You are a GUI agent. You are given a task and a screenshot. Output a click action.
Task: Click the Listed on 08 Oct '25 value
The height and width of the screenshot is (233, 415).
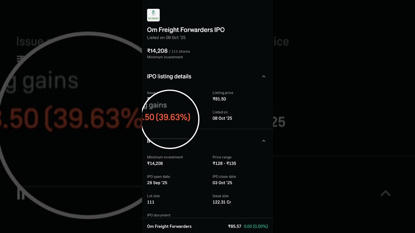[x=222, y=118]
